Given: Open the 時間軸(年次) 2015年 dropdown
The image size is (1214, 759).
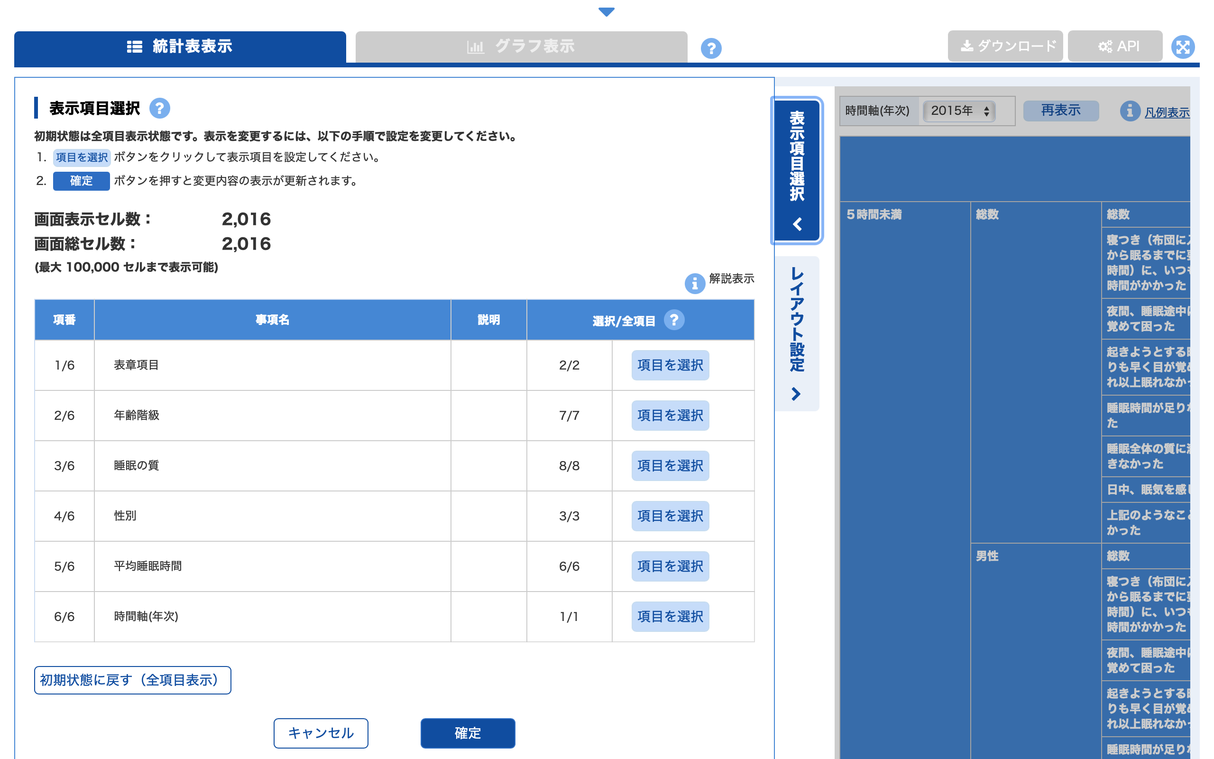Looking at the screenshot, I should click(959, 111).
